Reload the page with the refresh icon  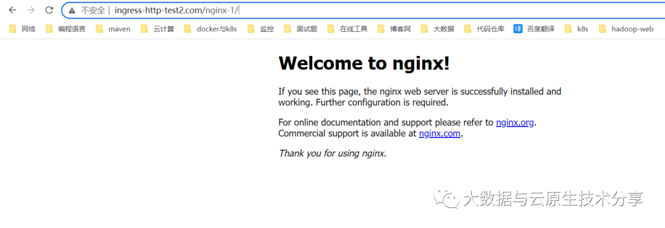click(49, 10)
